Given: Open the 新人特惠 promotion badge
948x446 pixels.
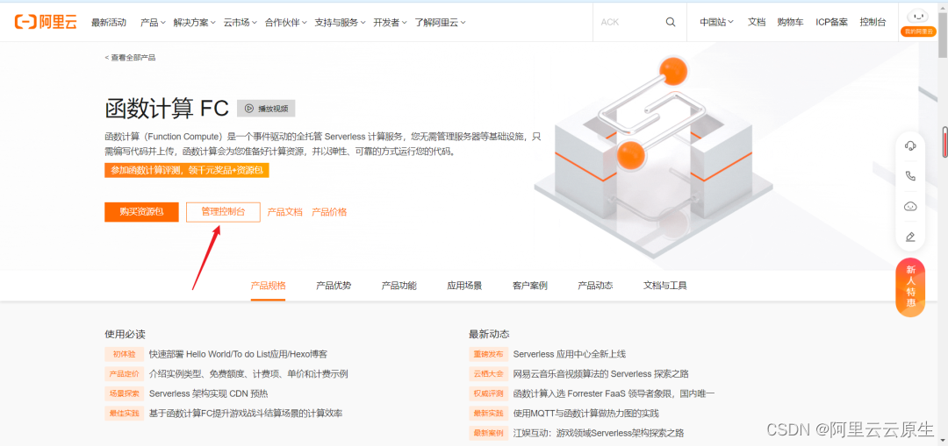Looking at the screenshot, I should pos(910,287).
